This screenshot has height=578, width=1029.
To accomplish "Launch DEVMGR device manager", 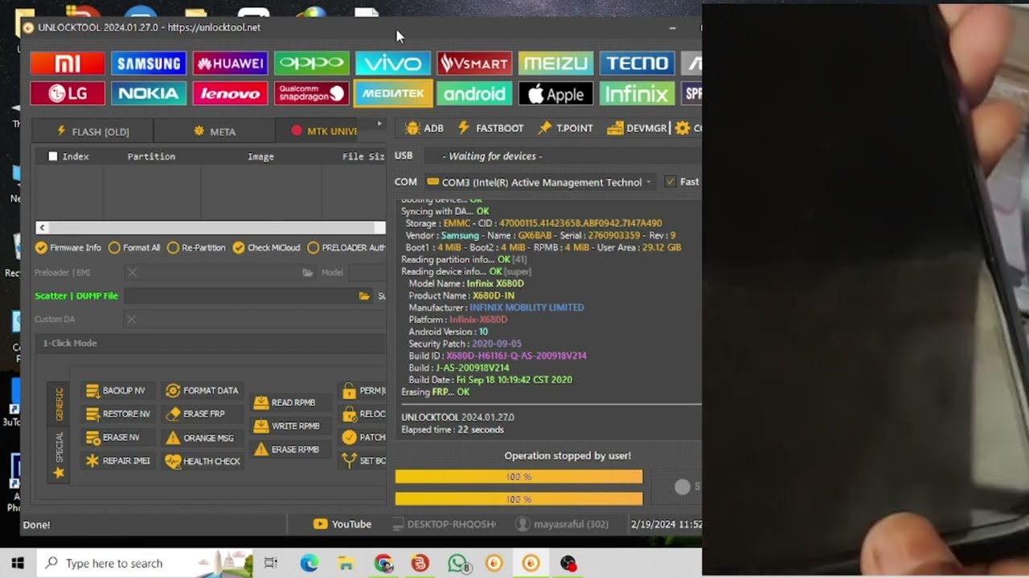I will tap(638, 128).
